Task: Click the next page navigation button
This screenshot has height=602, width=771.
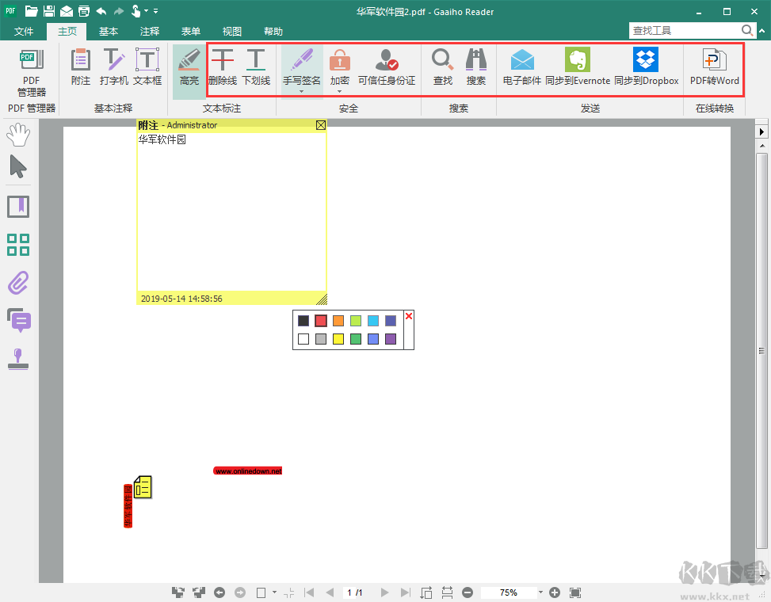Action: click(x=384, y=592)
